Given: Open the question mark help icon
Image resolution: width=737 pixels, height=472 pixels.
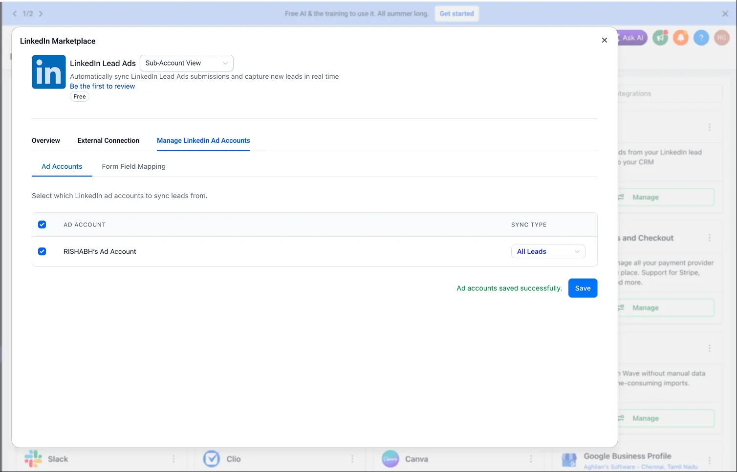Looking at the screenshot, I should 701,38.
